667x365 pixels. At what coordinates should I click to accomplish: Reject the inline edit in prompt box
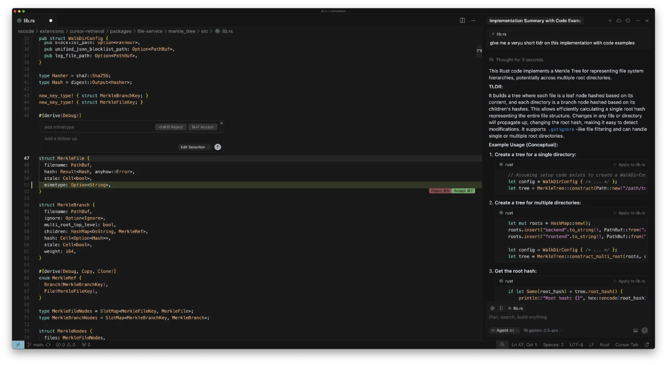(x=171, y=127)
